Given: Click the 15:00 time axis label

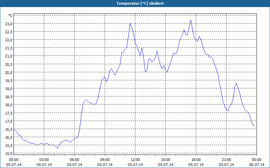Looking at the screenshot, I should (166, 160).
